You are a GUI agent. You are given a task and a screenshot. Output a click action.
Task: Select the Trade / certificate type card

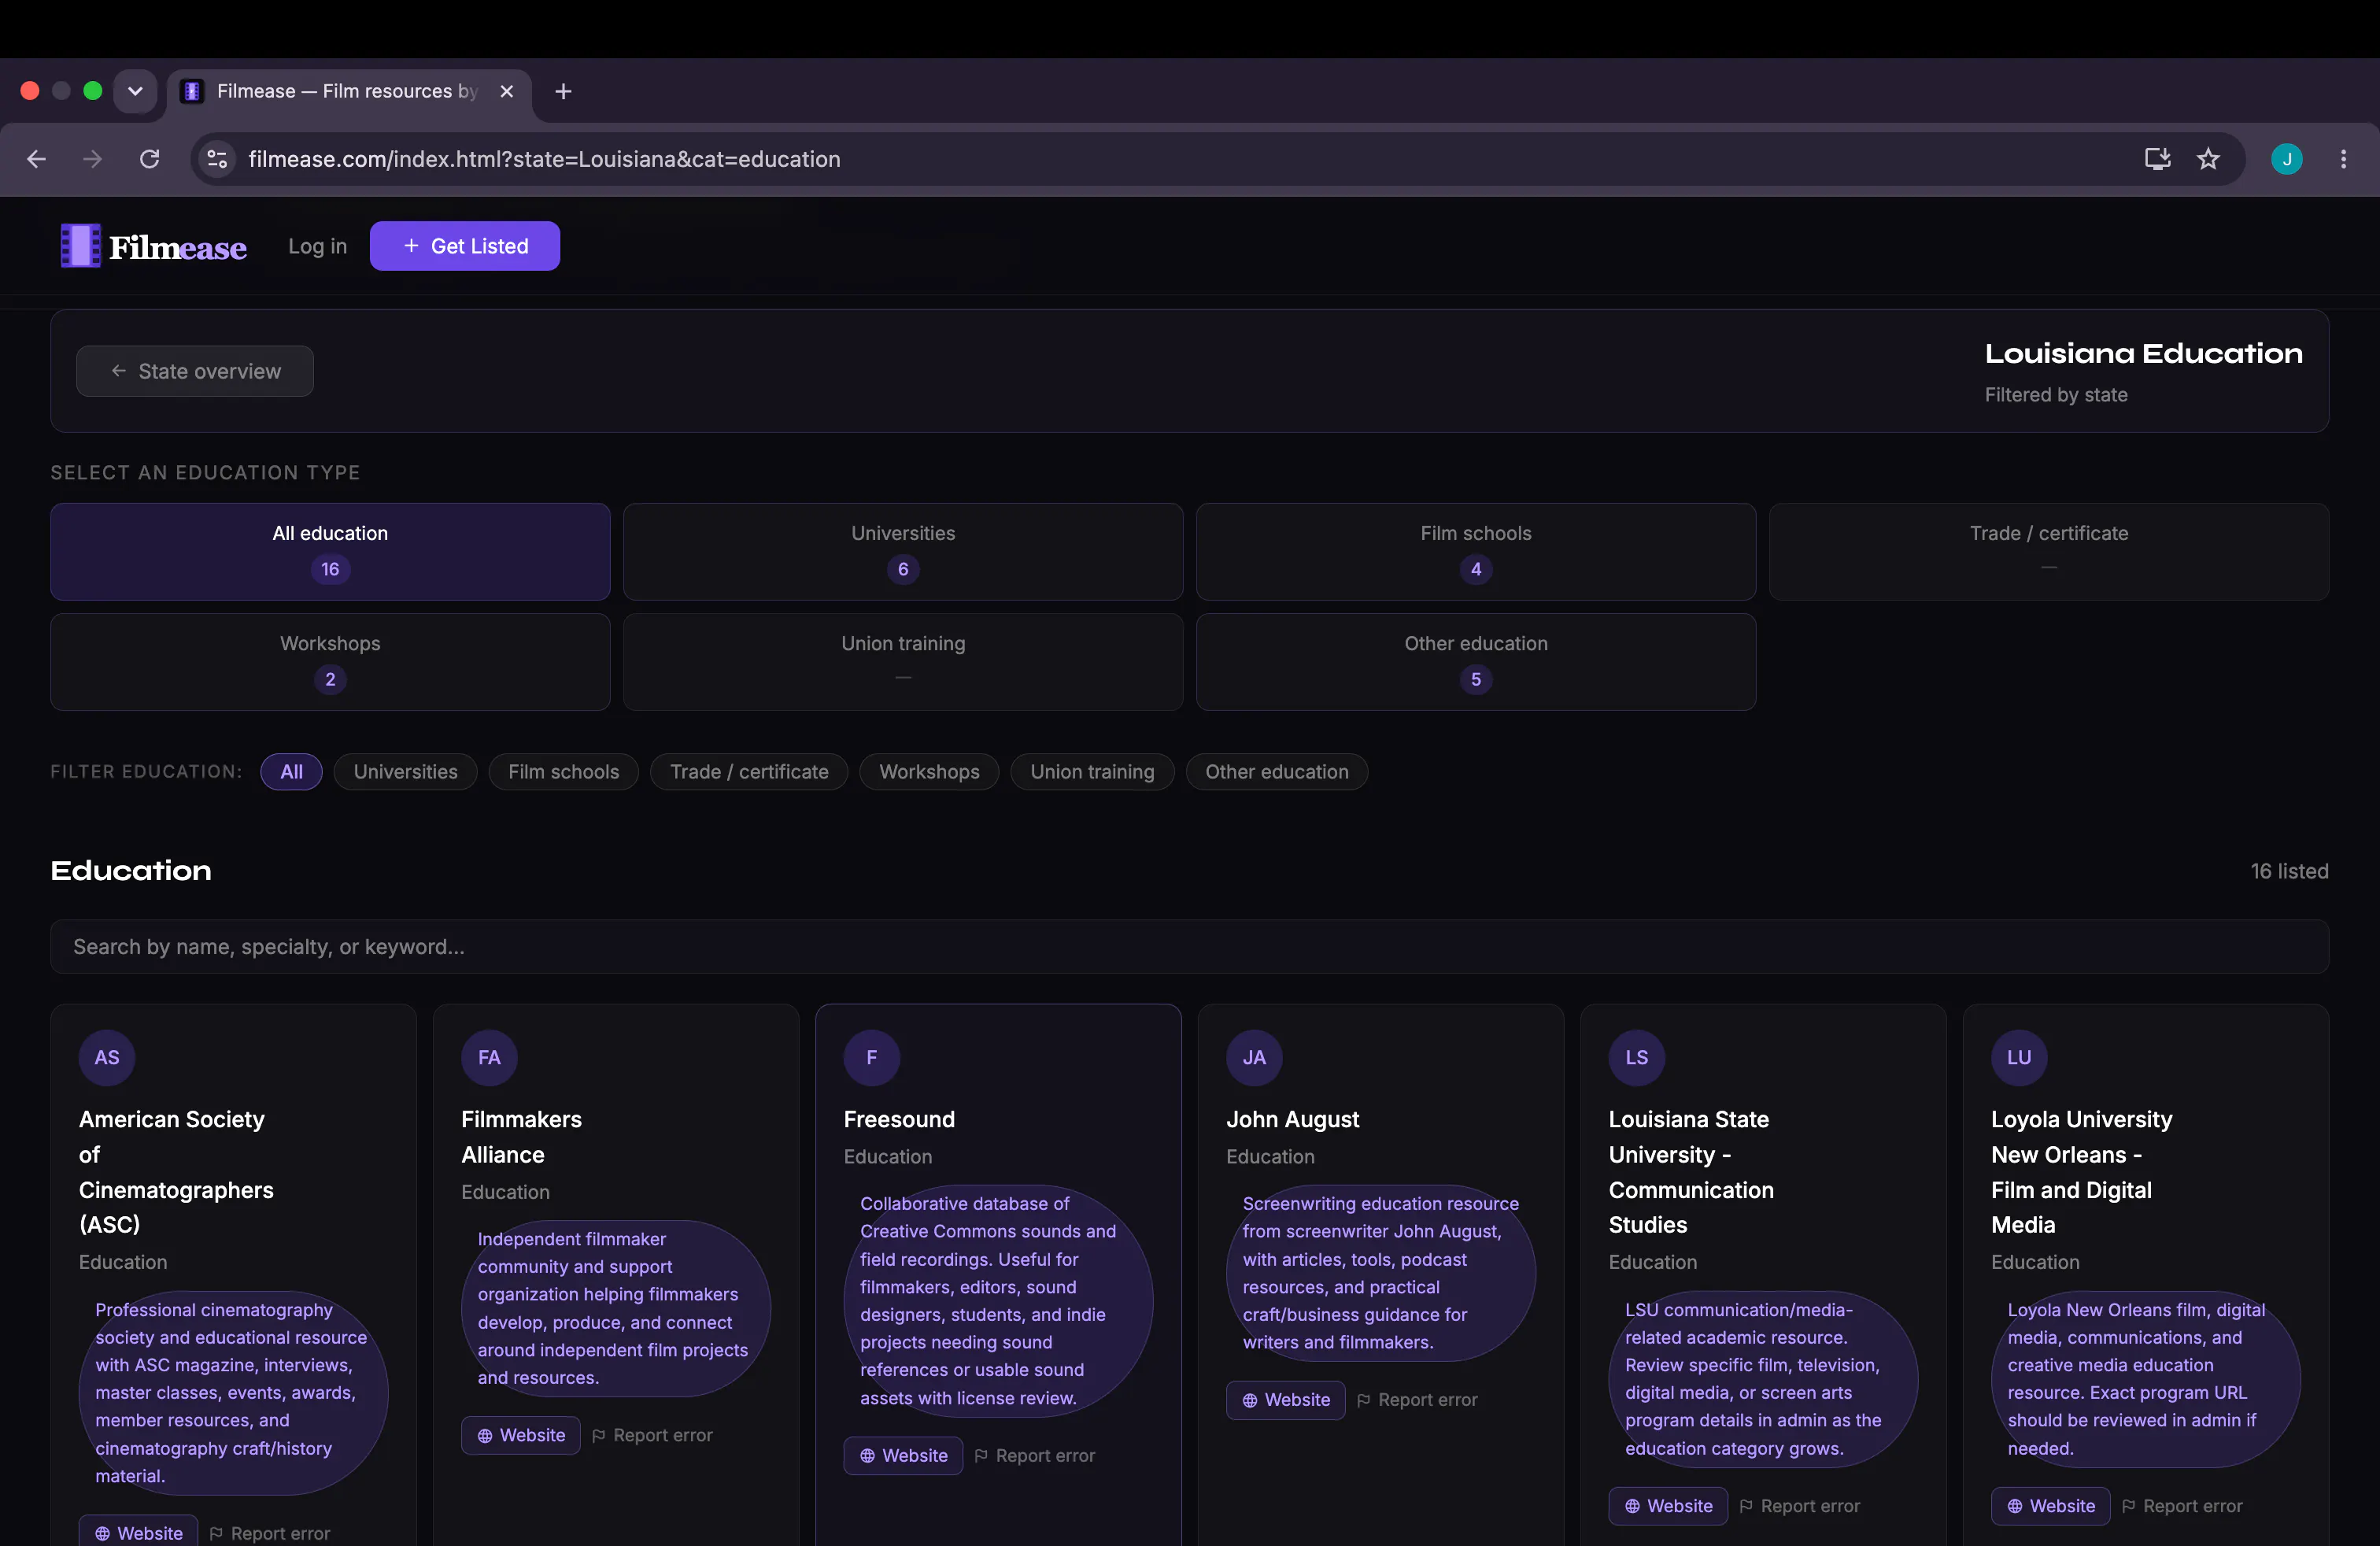[x=2049, y=551]
